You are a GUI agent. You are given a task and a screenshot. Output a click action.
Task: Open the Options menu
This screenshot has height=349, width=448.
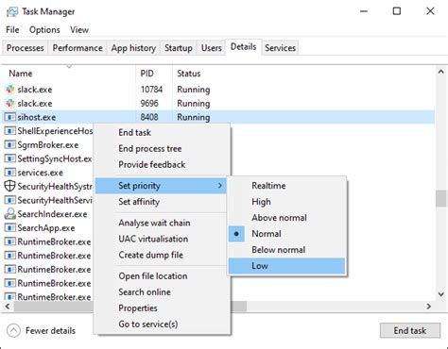coord(44,30)
